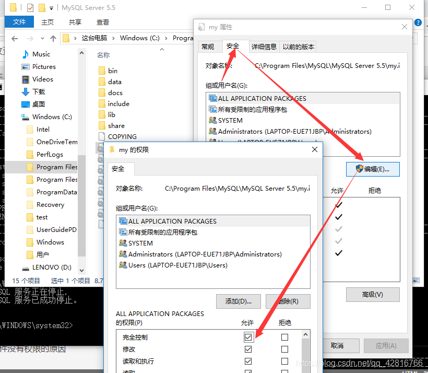
Task: Go up one folder level
Action: click(53, 39)
